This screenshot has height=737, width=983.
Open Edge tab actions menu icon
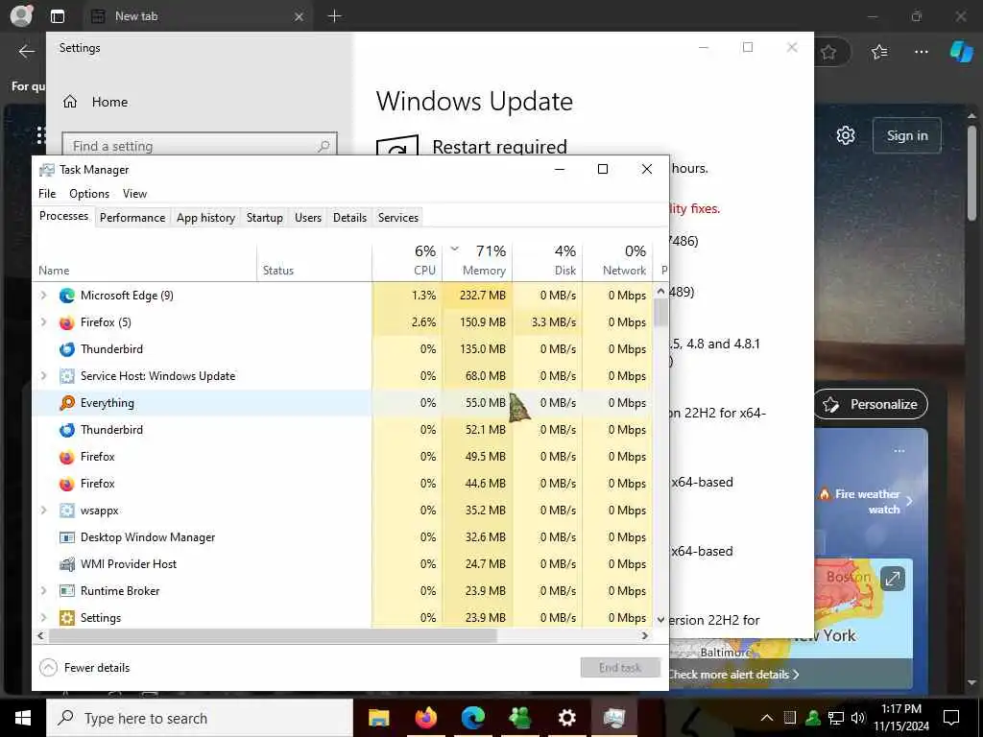point(58,16)
